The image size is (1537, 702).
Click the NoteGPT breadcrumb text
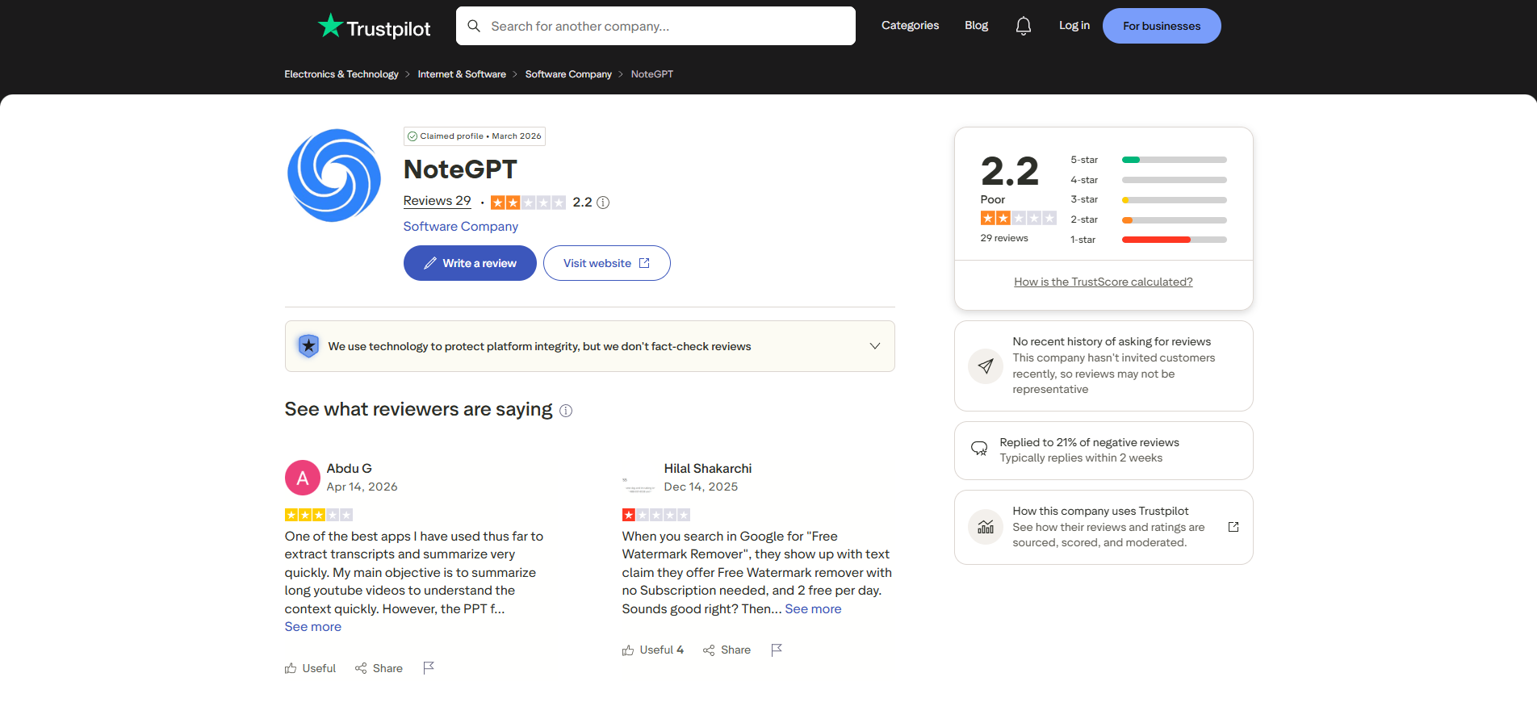[652, 74]
